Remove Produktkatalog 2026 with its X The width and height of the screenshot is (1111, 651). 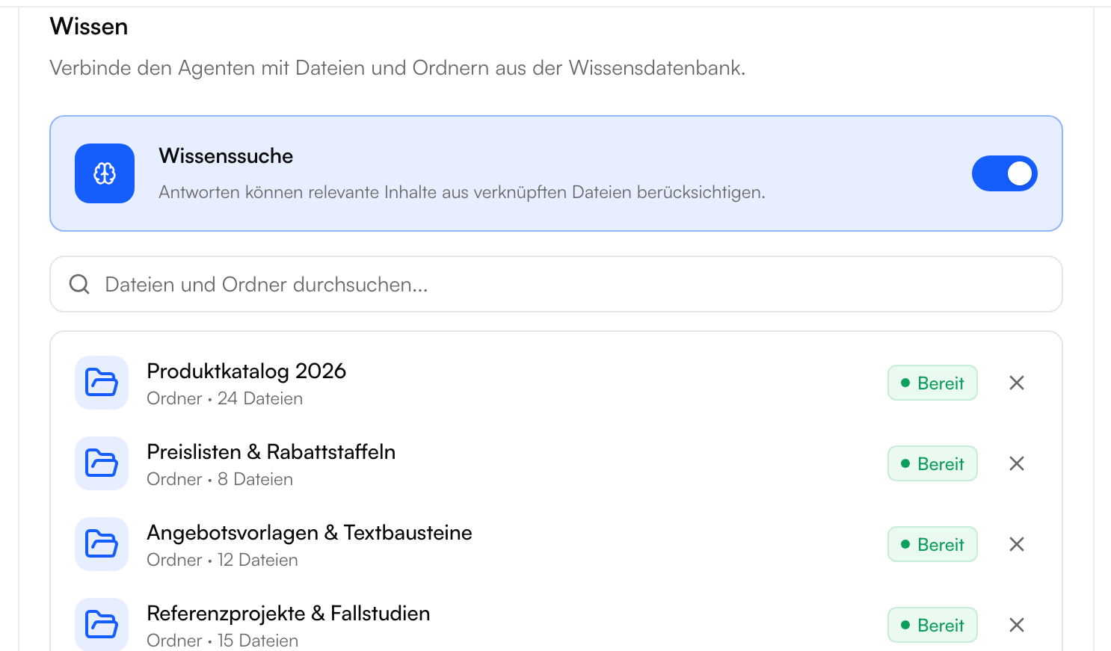(1017, 383)
